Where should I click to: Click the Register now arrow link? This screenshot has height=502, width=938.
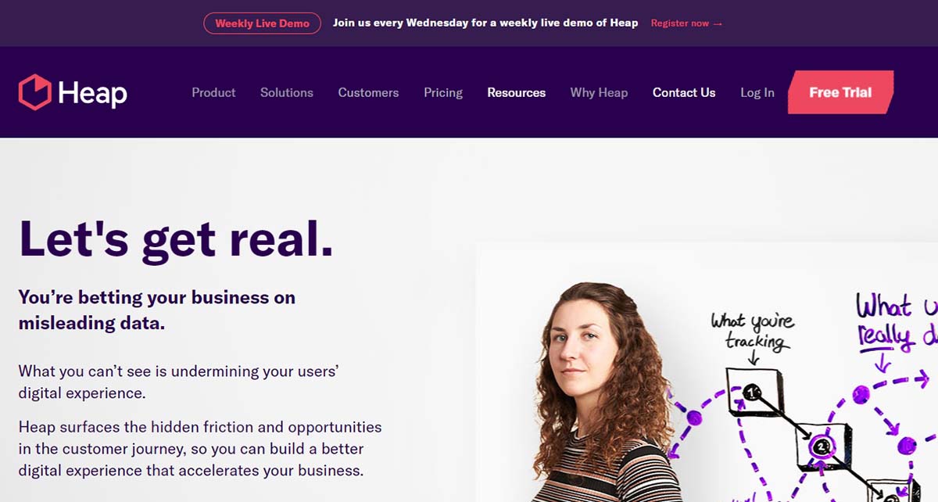[686, 23]
